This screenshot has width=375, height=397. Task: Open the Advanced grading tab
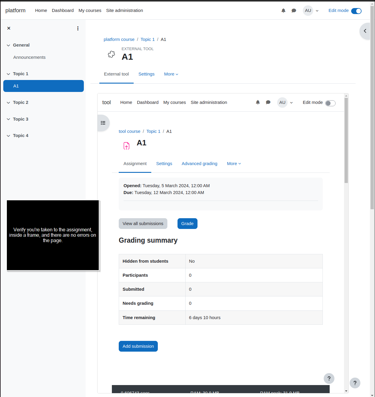pyautogui.click(x=200, y=164)
